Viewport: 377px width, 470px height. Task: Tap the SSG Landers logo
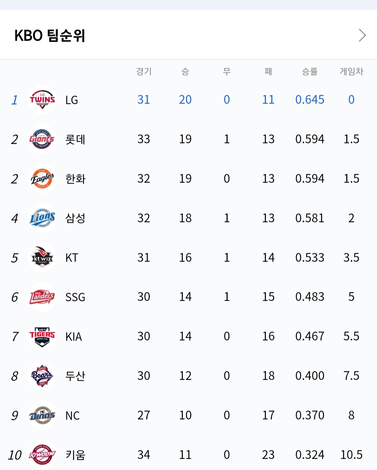pos(42,297)
